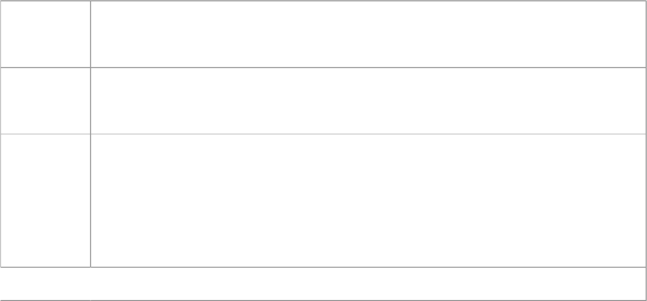Viewport: 647px width, 301px height.
Task: Click the column divider in the first row
Action: coord(91,34)
